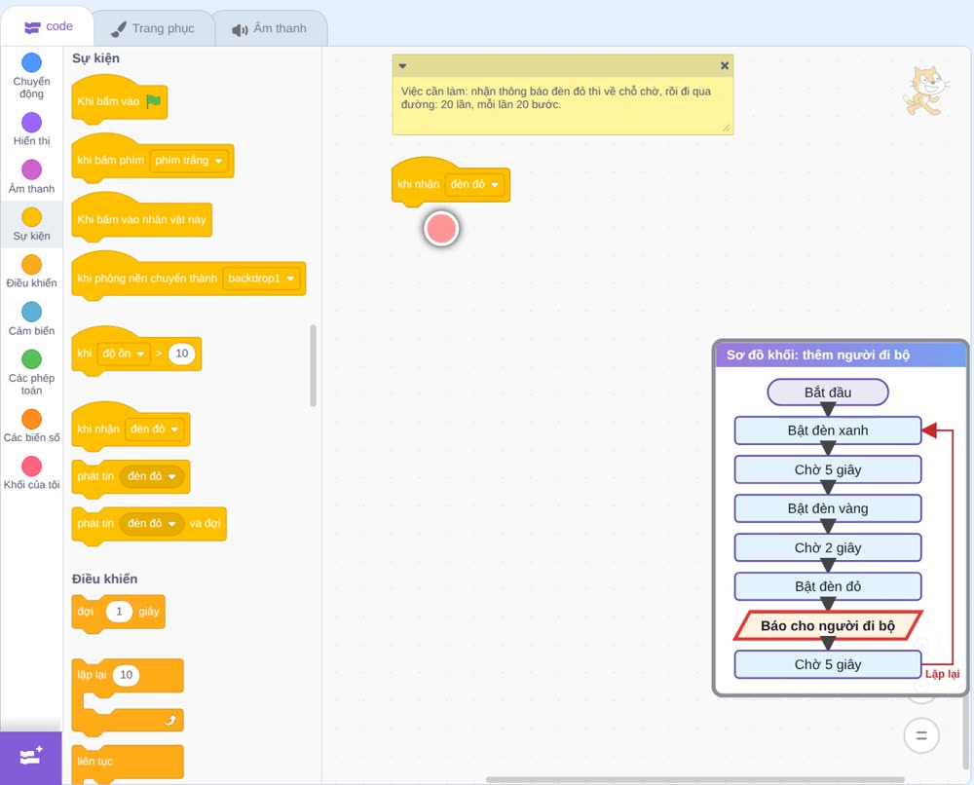Switch to the code tab
974x785 pixels.
(48, 26)
